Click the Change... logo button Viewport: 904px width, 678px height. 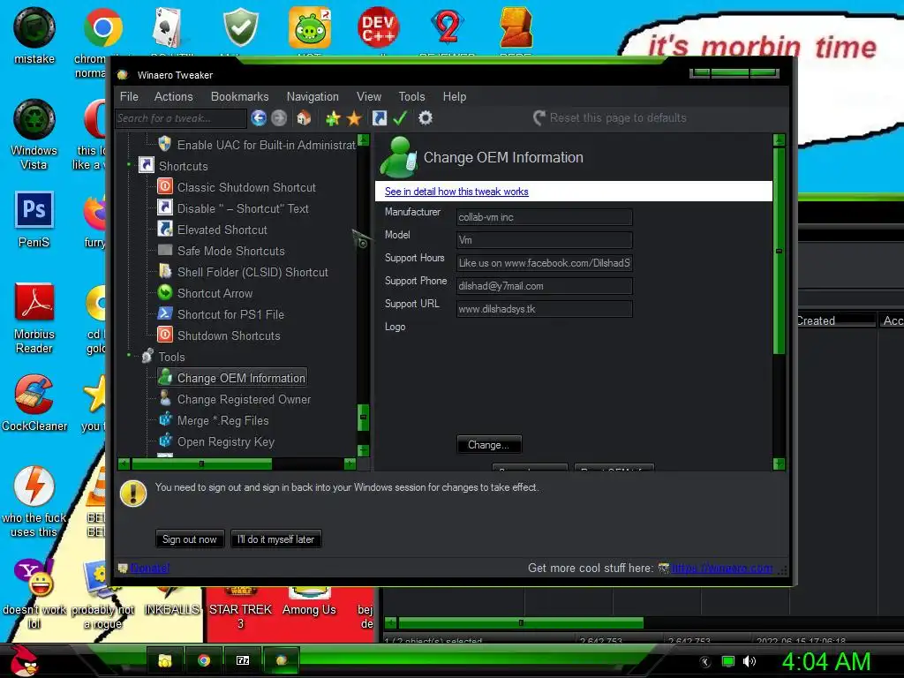(x=489, y=445)
